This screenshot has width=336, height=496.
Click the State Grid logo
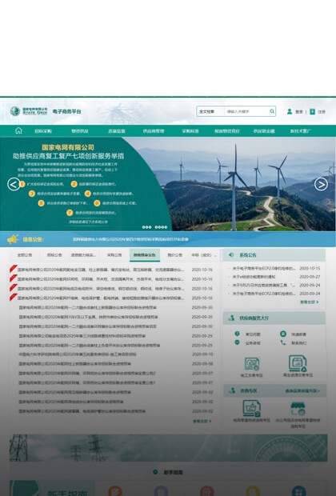coord(29,111)
